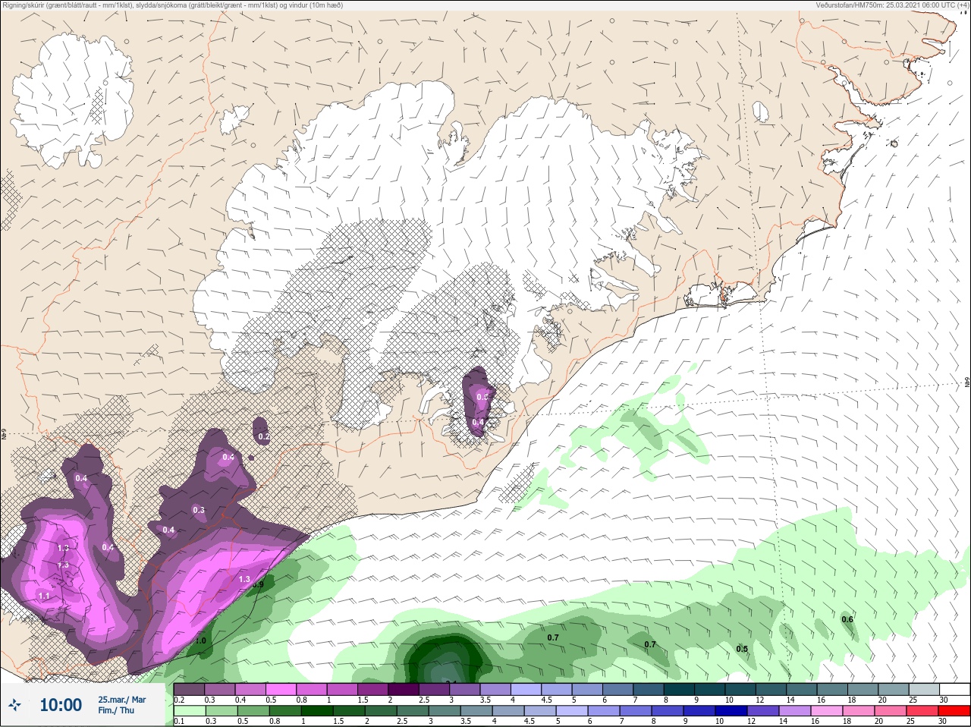Select the dark mauve 0.2–0.3 swatch in upper legend
The width and height of the screenshot is (971, 727).
tap(190, 689)
